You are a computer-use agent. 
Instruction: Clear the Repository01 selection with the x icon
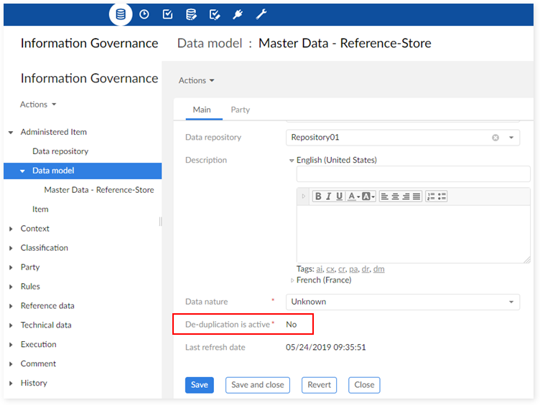coord(495,138)
